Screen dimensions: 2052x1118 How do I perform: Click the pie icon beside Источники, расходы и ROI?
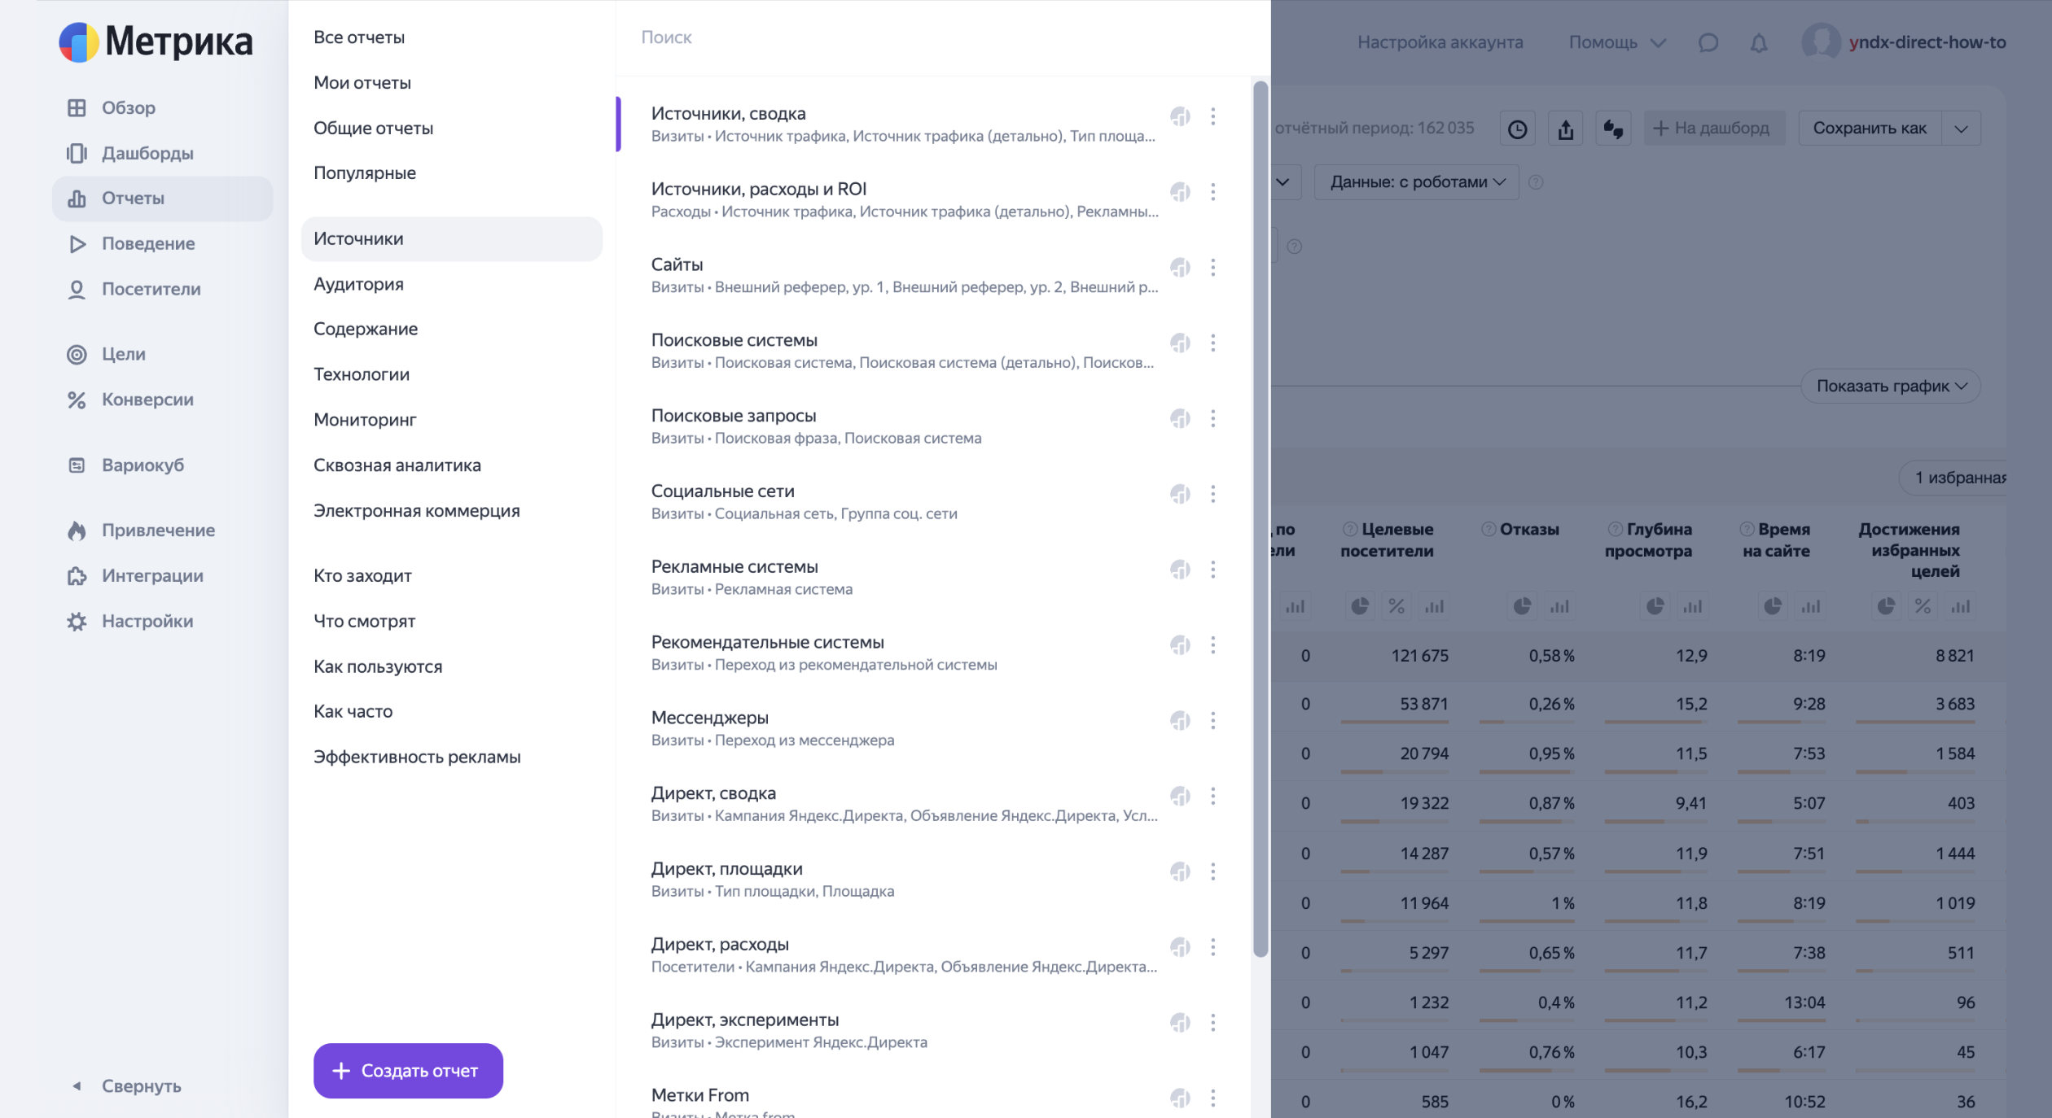(1180, 192)
